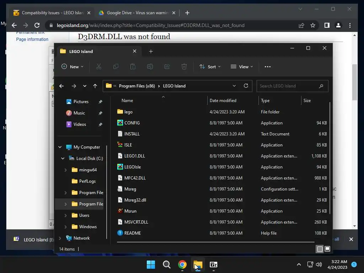Reload the Chrome page
The height and width of the screenshot is (273, 364).
click(x=37, y=25)
